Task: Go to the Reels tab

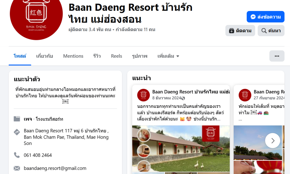Action: (116, 56)
